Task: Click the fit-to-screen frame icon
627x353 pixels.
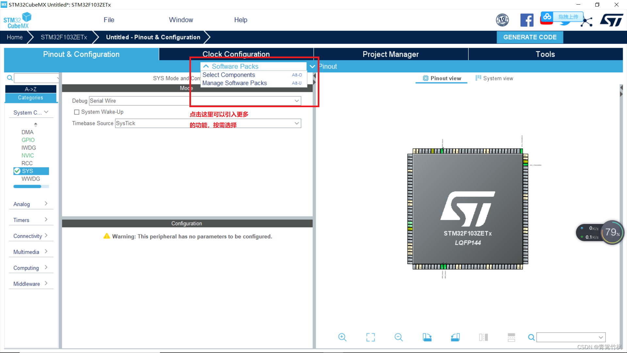Action: tap(371, 337)
